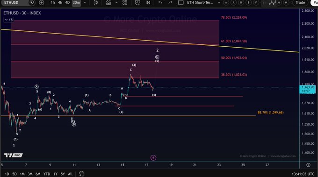Click the 27 date on time axis
The width and height of the screenshot is (318, 177).
point(267,165)
